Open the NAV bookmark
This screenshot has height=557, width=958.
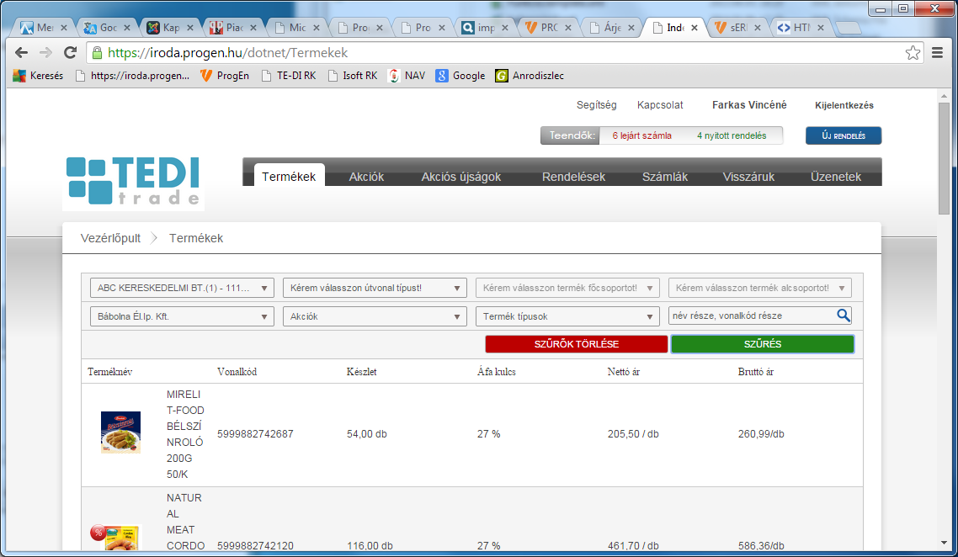click(407, 76)
